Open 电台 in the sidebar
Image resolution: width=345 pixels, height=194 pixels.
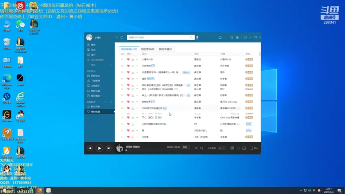tap(93, 50)
